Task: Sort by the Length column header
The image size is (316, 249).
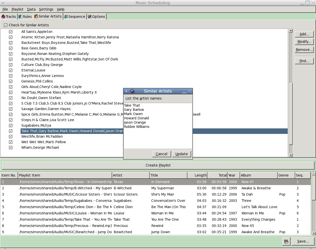Action: (x=197, y=175)
